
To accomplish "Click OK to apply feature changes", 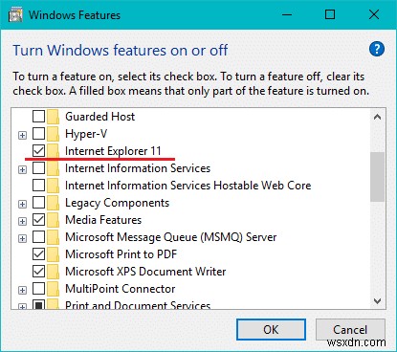I will coord(271,330).
